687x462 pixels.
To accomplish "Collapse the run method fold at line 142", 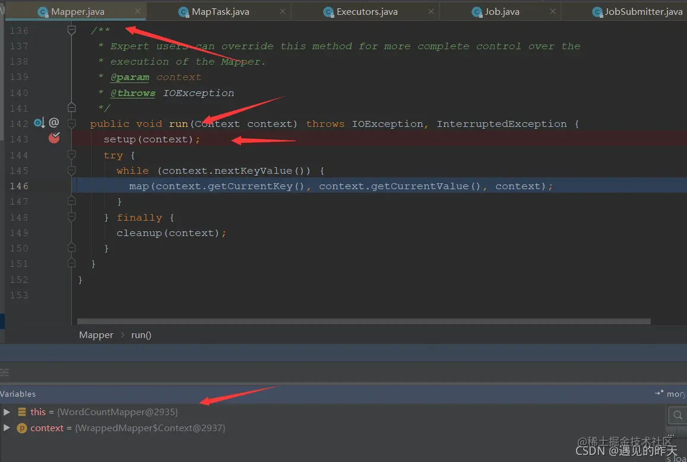I will tap(71, 124).
